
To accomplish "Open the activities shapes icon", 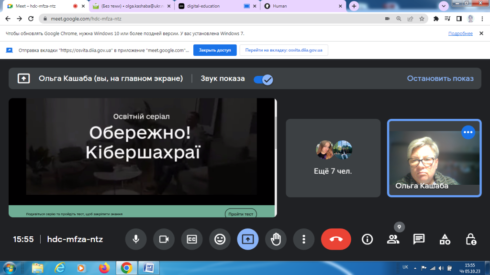I will click(445, 239).
